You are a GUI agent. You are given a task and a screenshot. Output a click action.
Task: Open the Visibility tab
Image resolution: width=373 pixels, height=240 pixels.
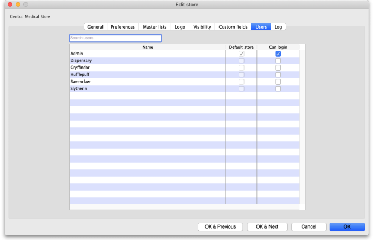click(202, 27)
